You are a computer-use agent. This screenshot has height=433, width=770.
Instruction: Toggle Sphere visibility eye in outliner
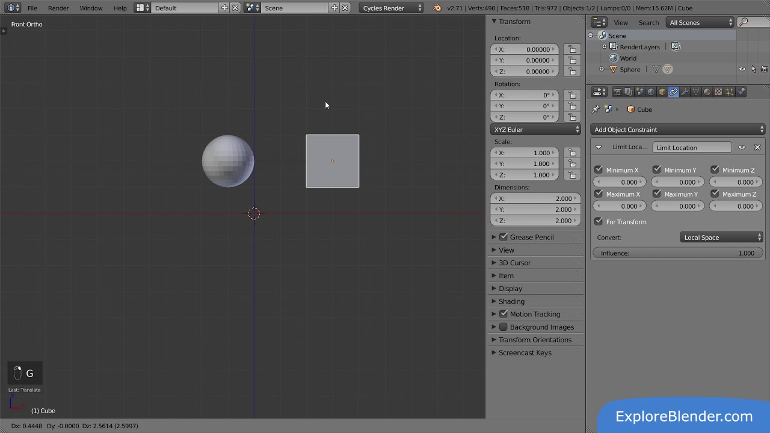(x=742, y=69)
